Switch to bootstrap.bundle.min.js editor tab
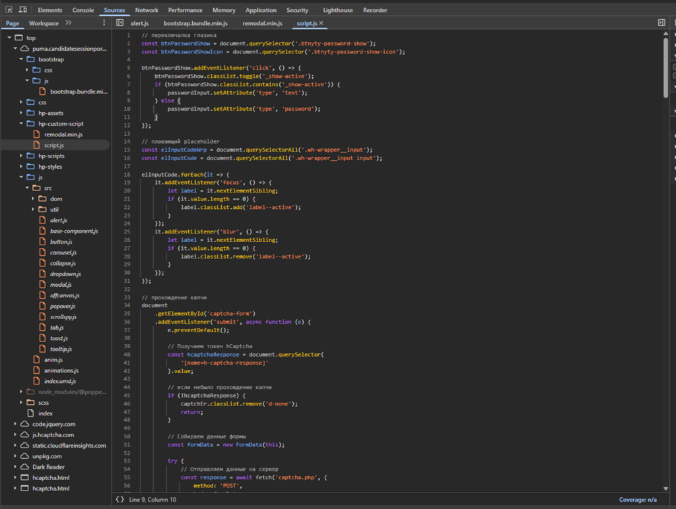Image resolution: width=676 pixels, height=509 pixels. tap(195, 23)
